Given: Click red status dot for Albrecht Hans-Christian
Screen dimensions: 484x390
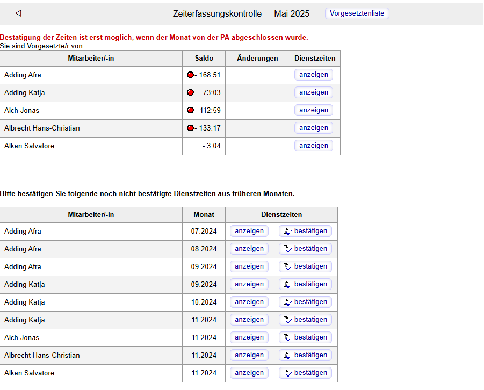Looking at the screenshot, I should click(190, 128).
